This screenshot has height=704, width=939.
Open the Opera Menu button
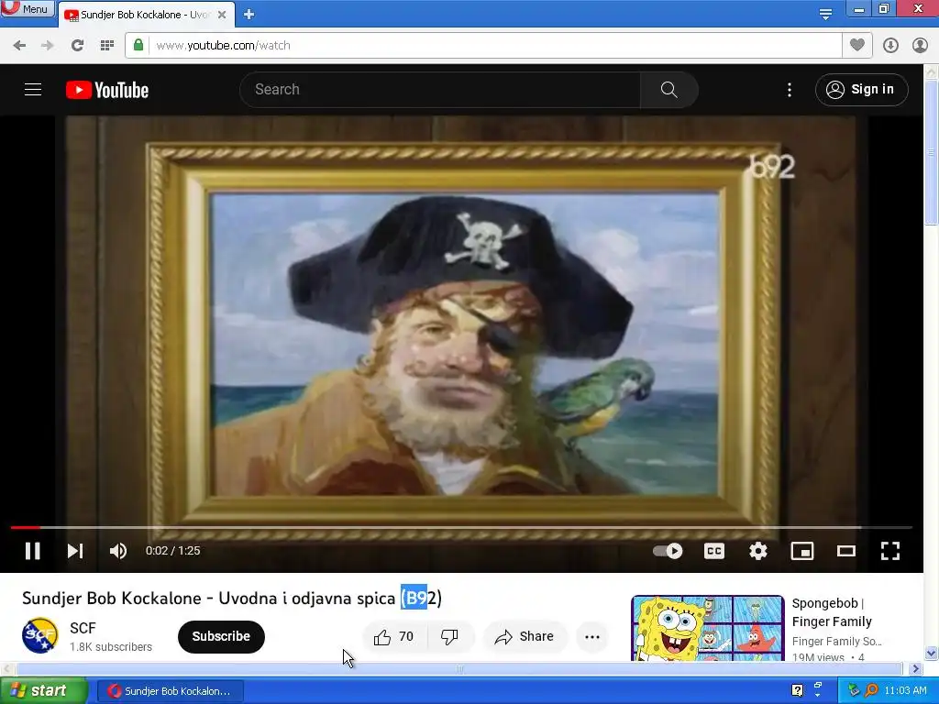[x=28, y=8]
